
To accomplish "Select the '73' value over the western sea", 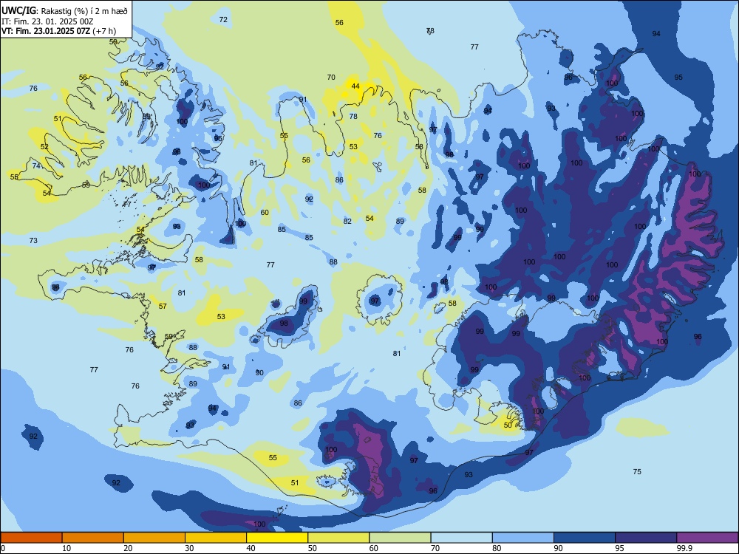I will (33, 240).
